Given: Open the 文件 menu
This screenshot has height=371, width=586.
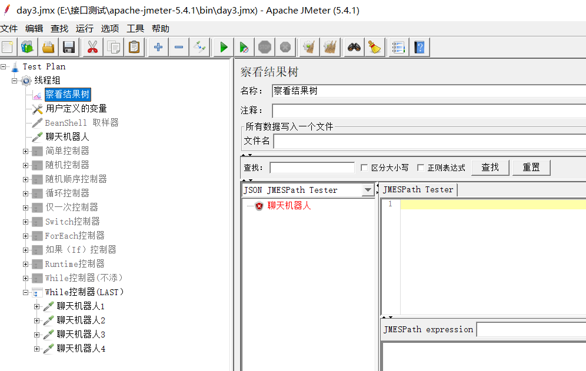Looking at the screenshot, I should point(9,29).
